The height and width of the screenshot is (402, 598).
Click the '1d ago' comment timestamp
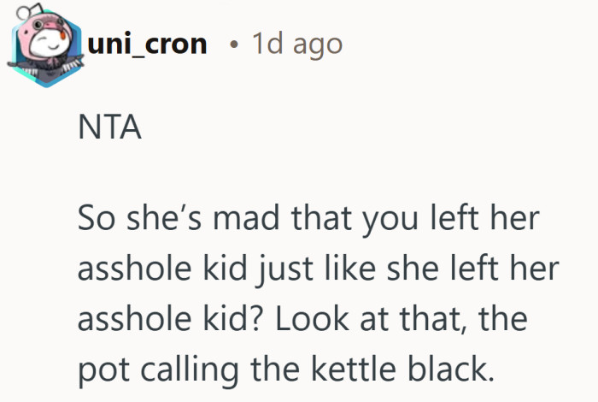296,44
